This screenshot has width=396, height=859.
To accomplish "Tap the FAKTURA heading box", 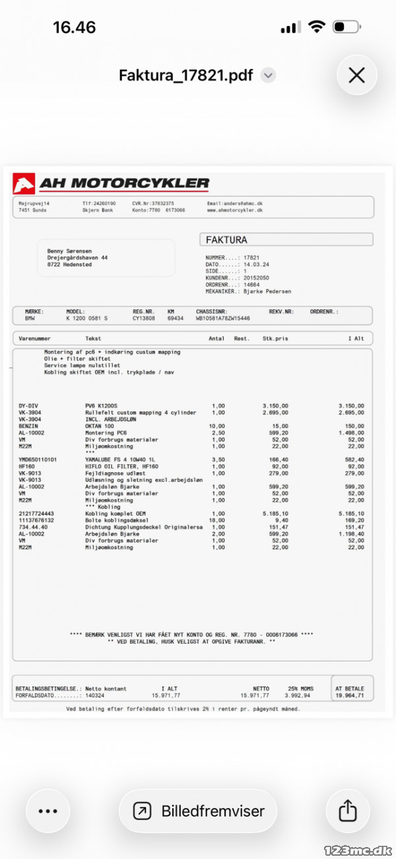I will 286,239.
